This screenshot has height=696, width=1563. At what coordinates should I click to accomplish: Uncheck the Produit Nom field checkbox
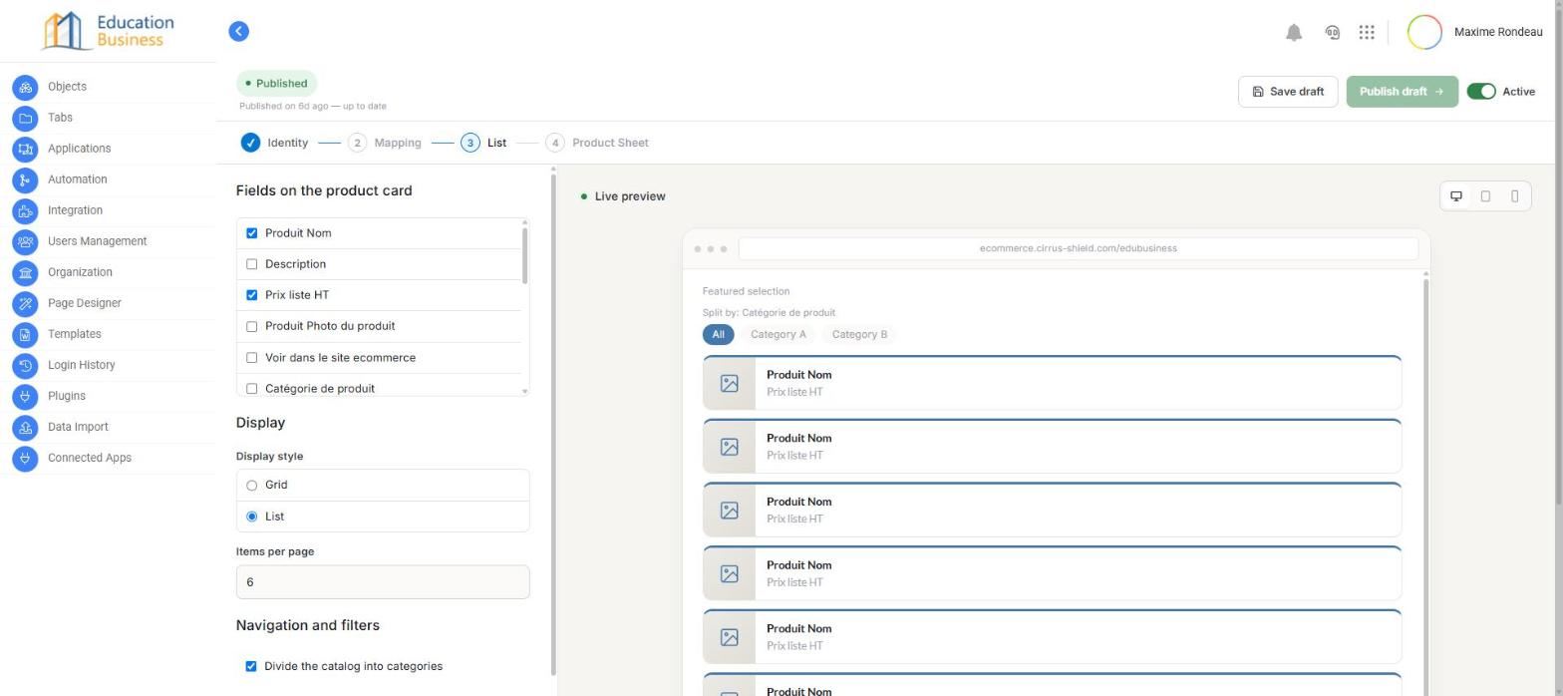[x=251, y=233]
